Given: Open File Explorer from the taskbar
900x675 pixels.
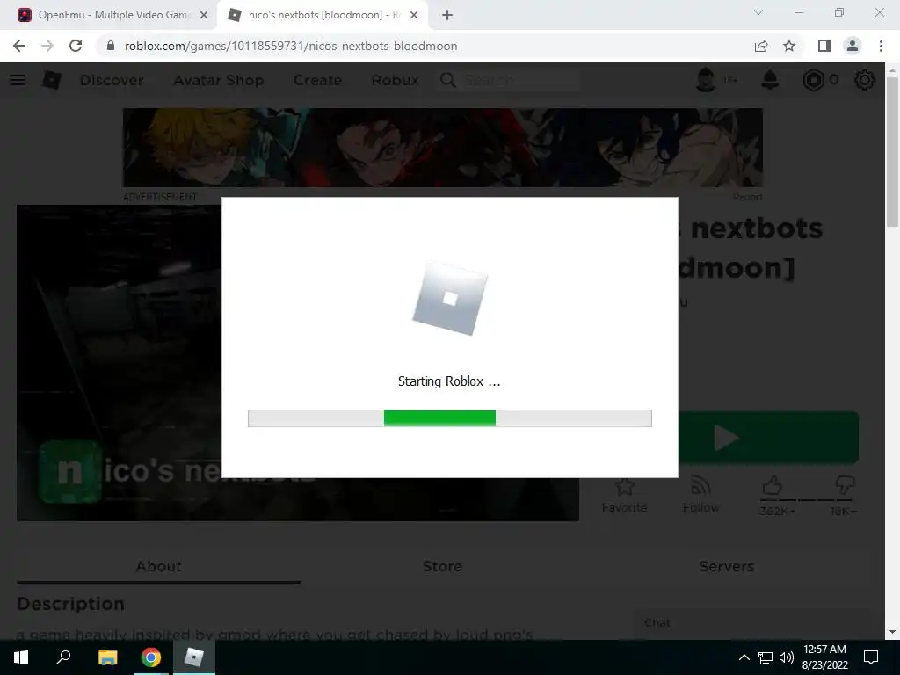Looking at the screenshot, I should [x=107, y=657].
